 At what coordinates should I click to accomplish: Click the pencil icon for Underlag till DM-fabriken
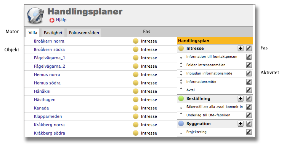249,115
